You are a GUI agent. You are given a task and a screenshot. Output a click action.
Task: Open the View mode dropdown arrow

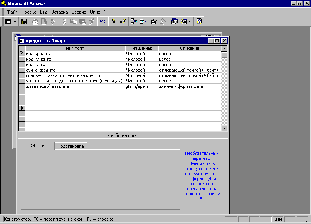coord(15,21)
